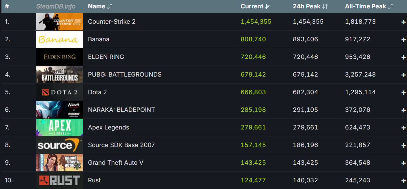
Task: Open Grand Theft Auto V link
Action: (116, 163)
